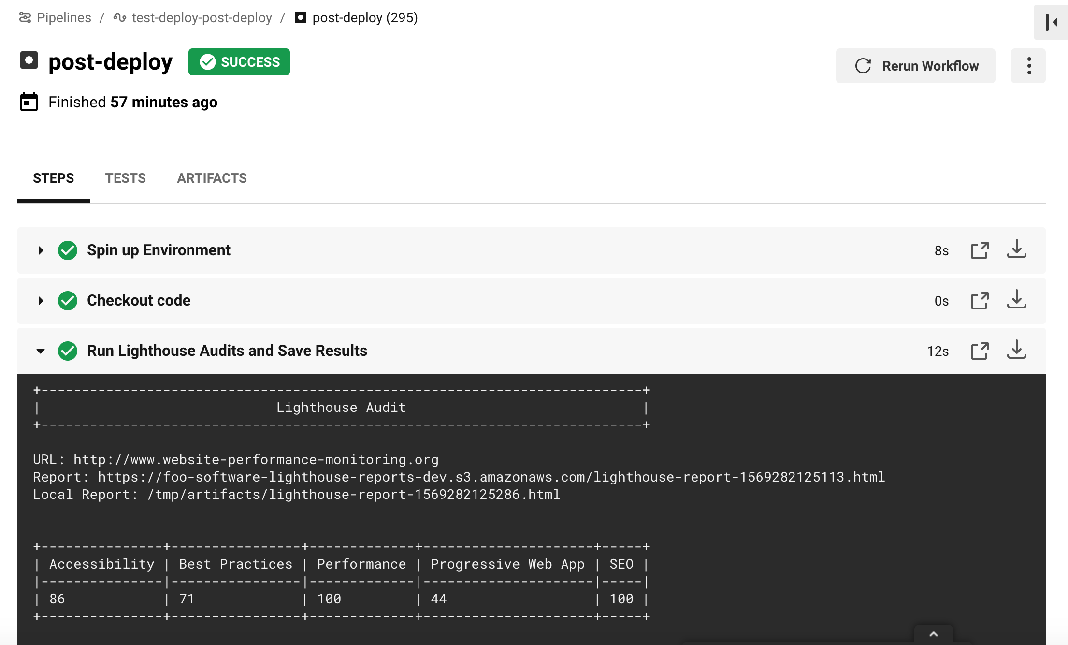Collapse the Run Lighthouse Audits step
Viewport: 1068px width, 645px height.
coord(41,351)
